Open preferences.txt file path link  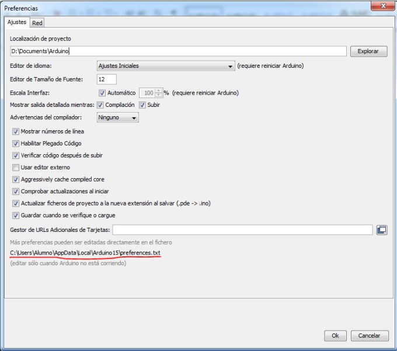pos(85,253)
